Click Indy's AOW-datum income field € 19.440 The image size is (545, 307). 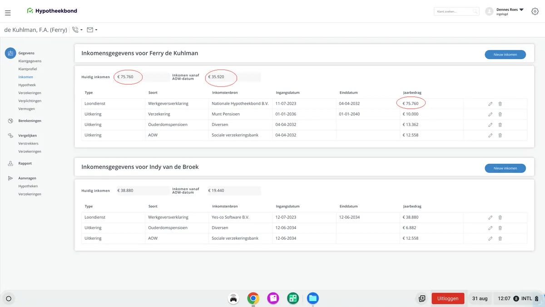tap(233, 191)
